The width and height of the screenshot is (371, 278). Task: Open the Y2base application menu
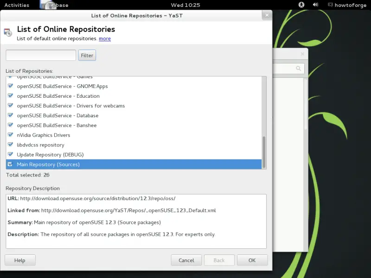click(54, 5)
